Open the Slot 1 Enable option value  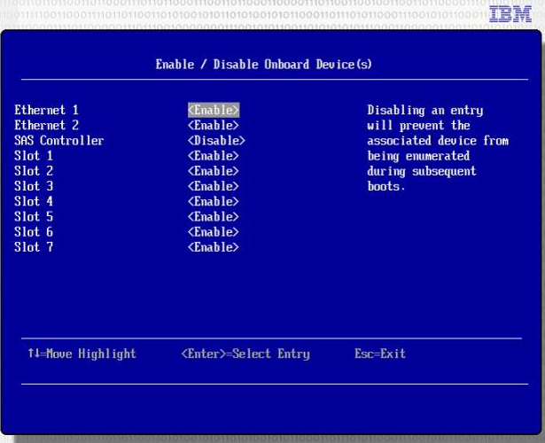pos(214,156)
